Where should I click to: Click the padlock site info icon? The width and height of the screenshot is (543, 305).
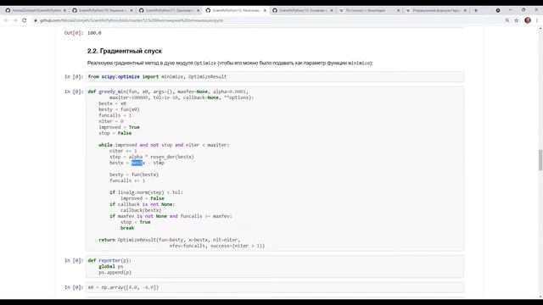36,20
